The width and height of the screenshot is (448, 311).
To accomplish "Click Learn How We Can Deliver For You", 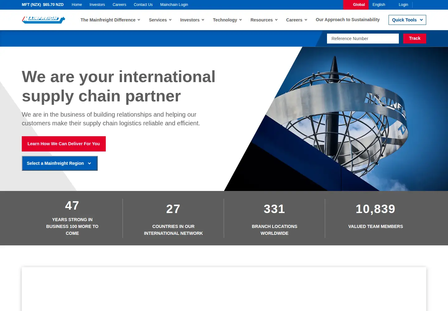I will [64, 144].
